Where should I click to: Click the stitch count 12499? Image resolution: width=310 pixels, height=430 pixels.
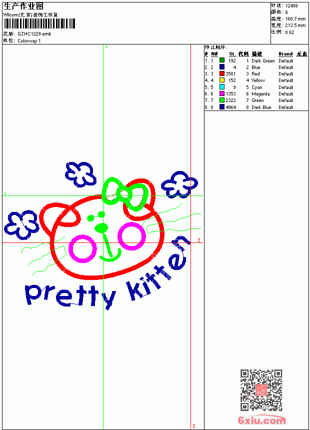coord(291,6)
